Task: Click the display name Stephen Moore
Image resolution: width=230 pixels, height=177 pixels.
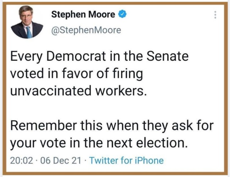Action: click(83, 15)
